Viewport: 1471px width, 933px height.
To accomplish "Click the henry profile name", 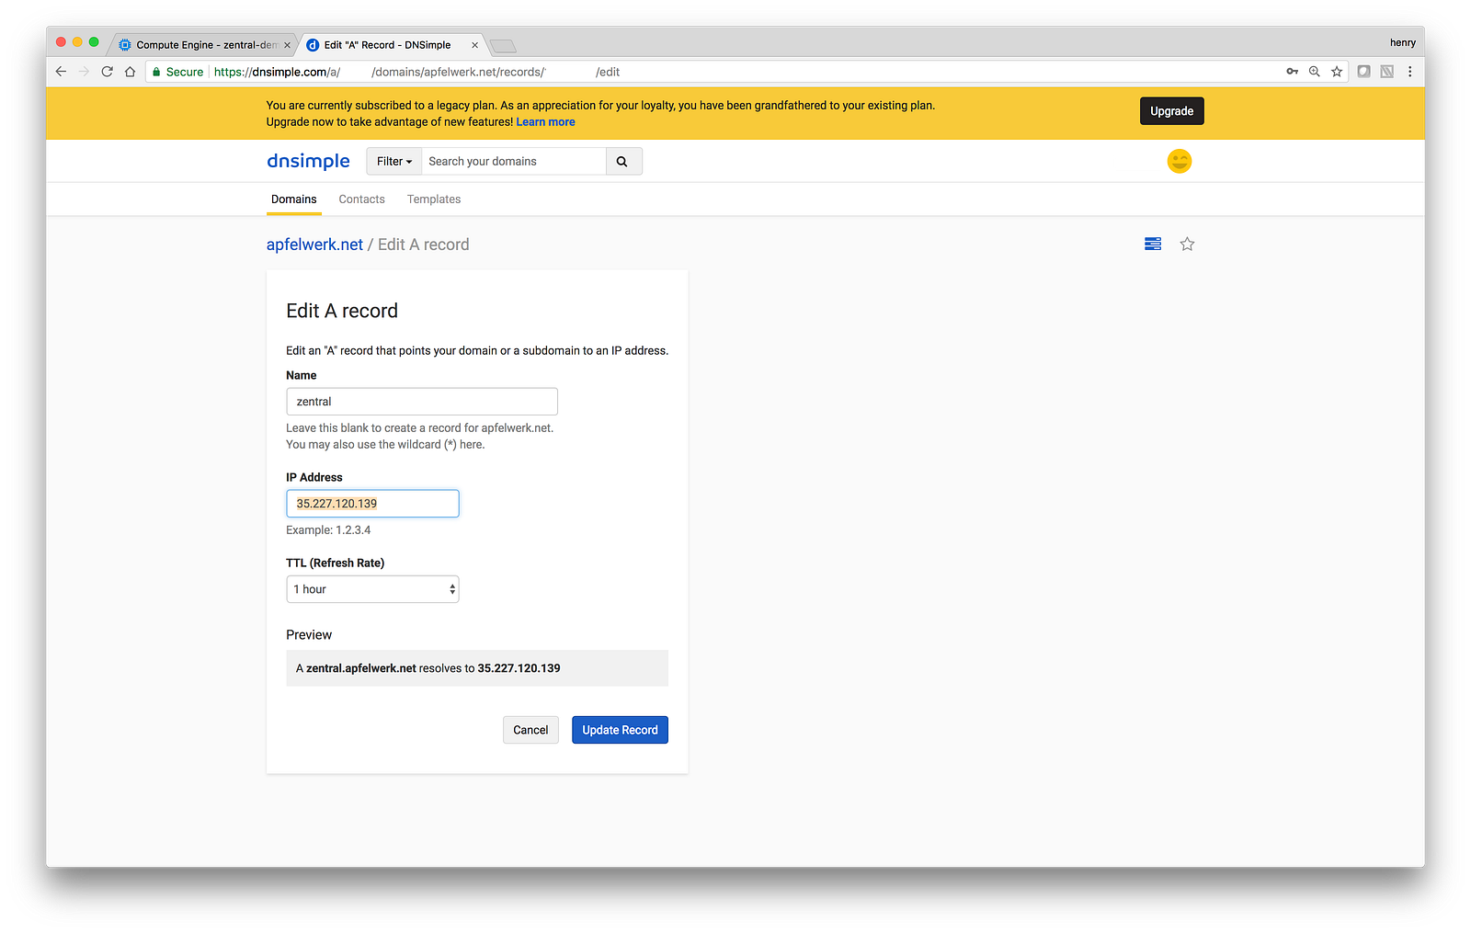I will (1402, 43).
